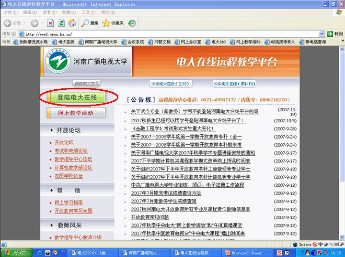Click the 网上教学活动 button
This screenshot has width=345, height=257.
(76, 113)
